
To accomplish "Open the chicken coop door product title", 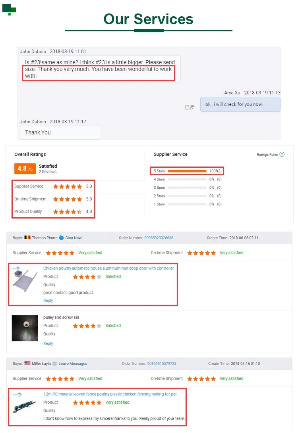I will (x=108, y=268).
